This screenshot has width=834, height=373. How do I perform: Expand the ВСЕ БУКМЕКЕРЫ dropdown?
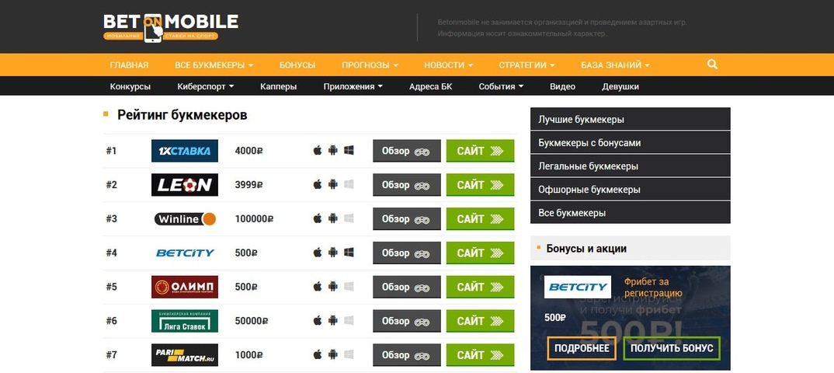pos(214,65)
